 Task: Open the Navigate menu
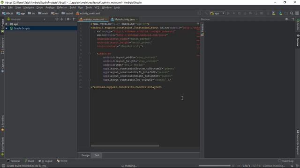click(29, 7)
